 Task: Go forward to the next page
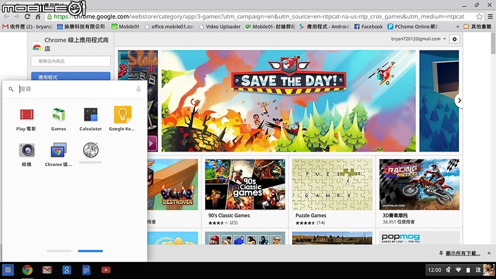(x=17, y=17)
